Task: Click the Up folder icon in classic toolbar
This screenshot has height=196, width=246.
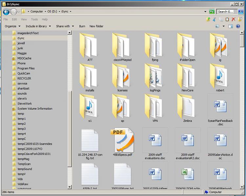Action: click(208, 19)
